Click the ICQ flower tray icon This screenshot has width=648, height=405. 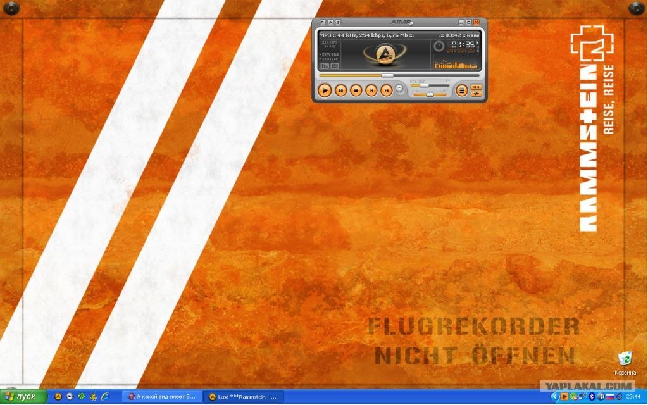coord(573,397)
